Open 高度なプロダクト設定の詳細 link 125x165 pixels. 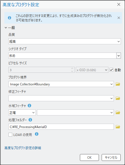pos(23,148)
